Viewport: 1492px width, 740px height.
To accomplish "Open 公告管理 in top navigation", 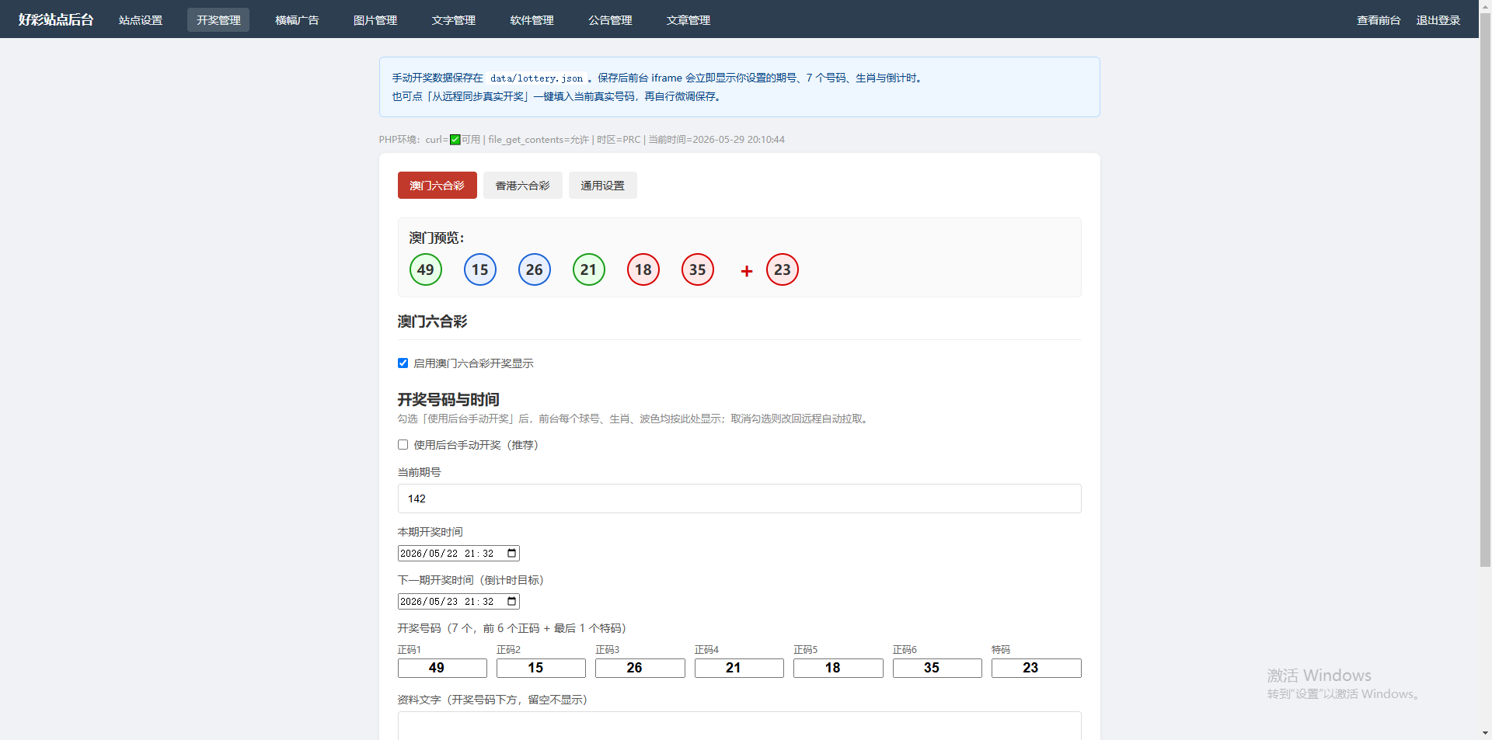I will [x=610, y=20].
